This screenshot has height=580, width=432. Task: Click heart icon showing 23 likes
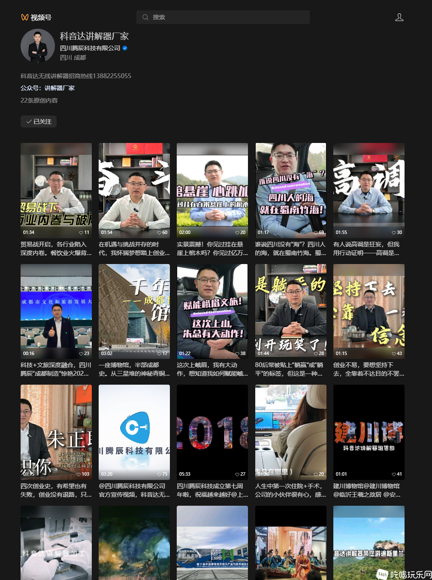pos(81,354)
